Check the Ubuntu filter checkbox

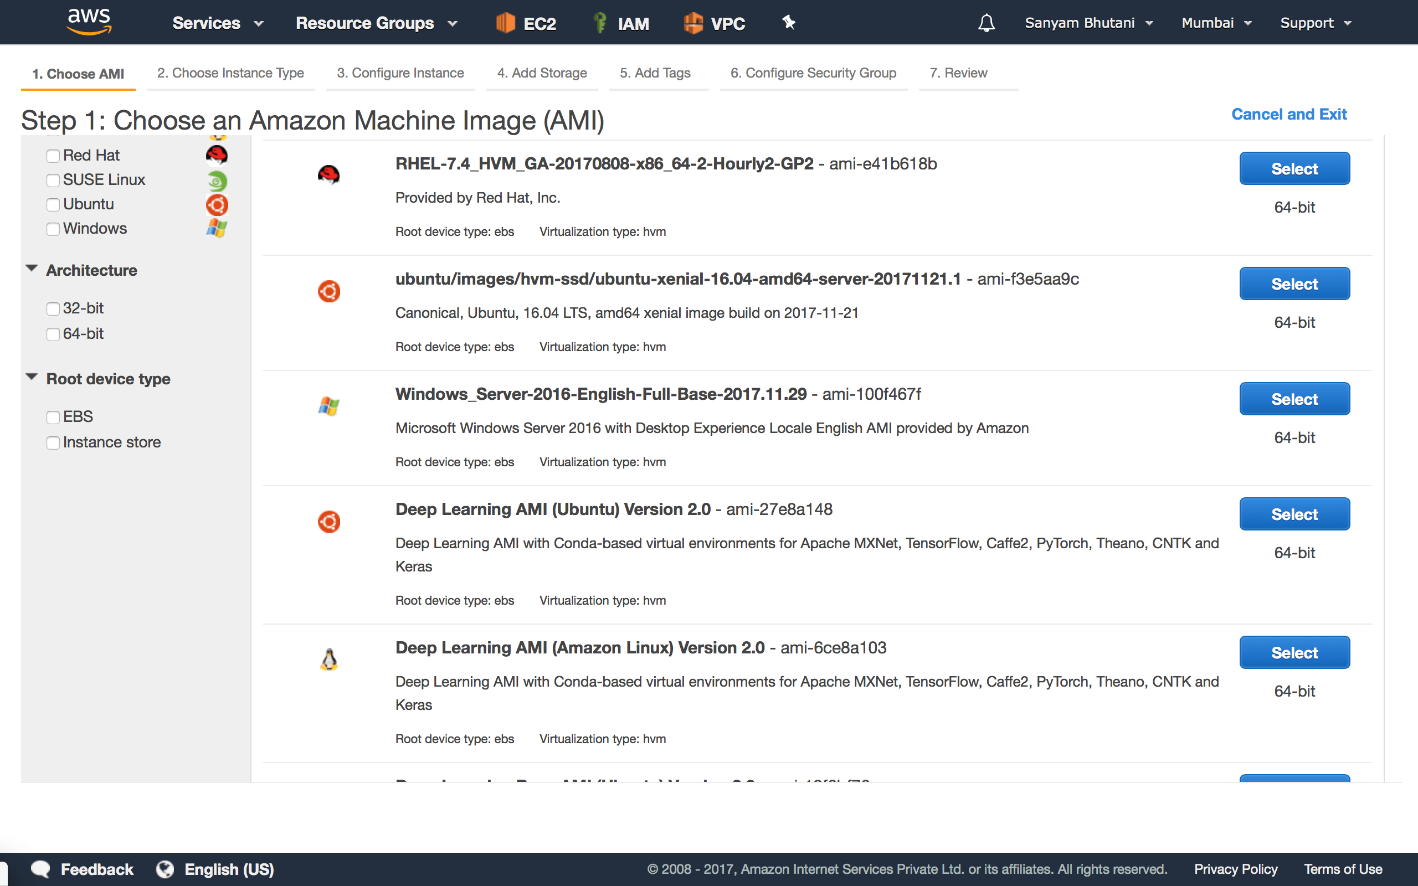53,204
